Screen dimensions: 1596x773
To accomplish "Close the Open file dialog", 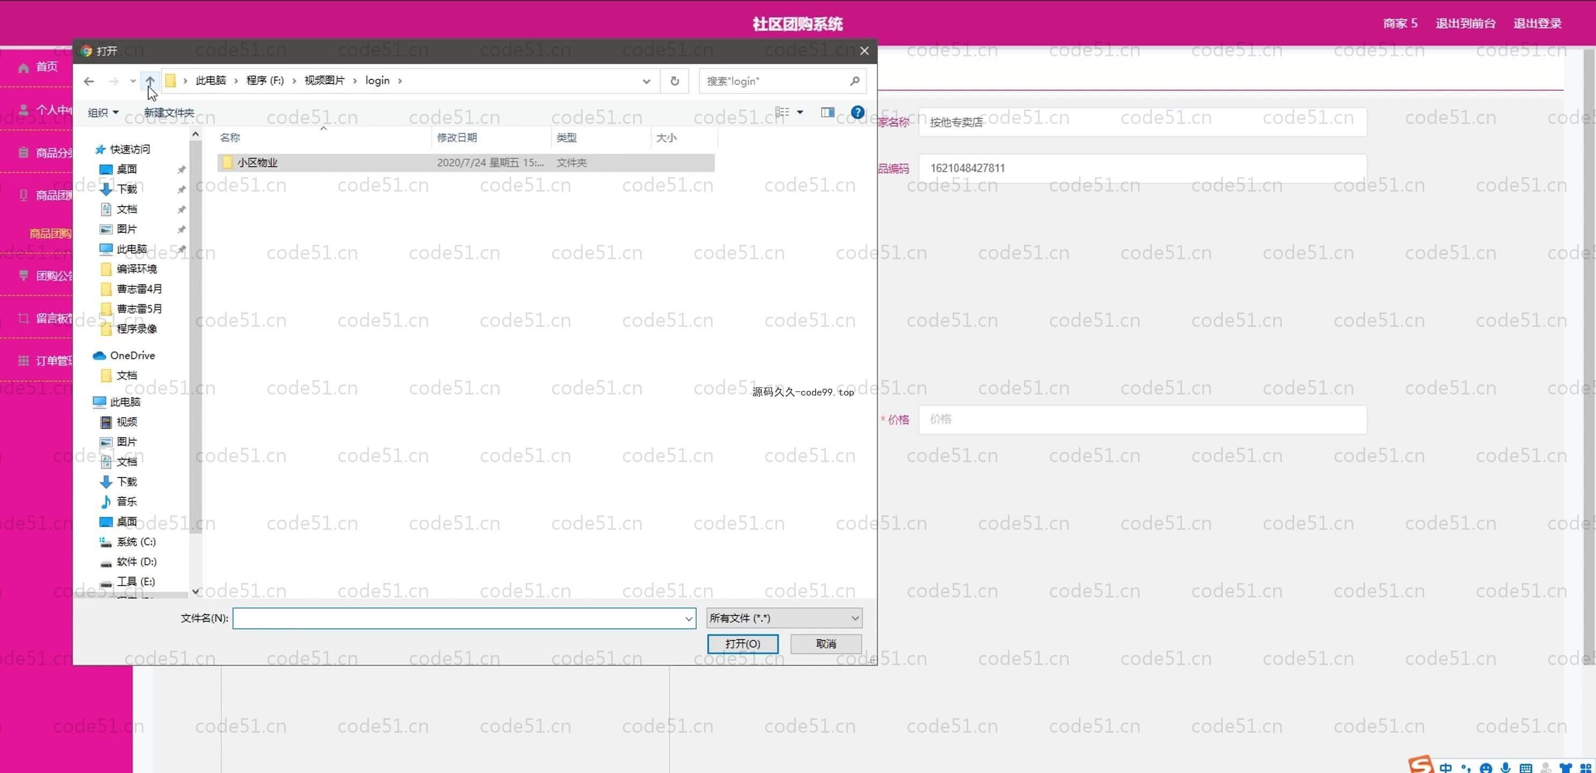I will click(x=864, y=51).
